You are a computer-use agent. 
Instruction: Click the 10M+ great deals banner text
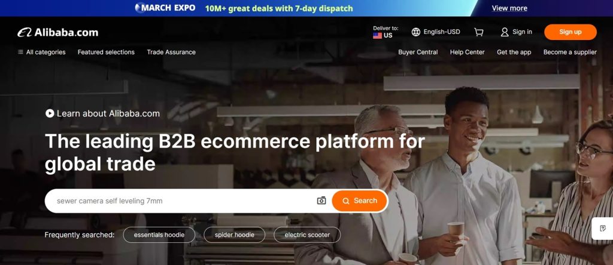click(x=279, y=8)
